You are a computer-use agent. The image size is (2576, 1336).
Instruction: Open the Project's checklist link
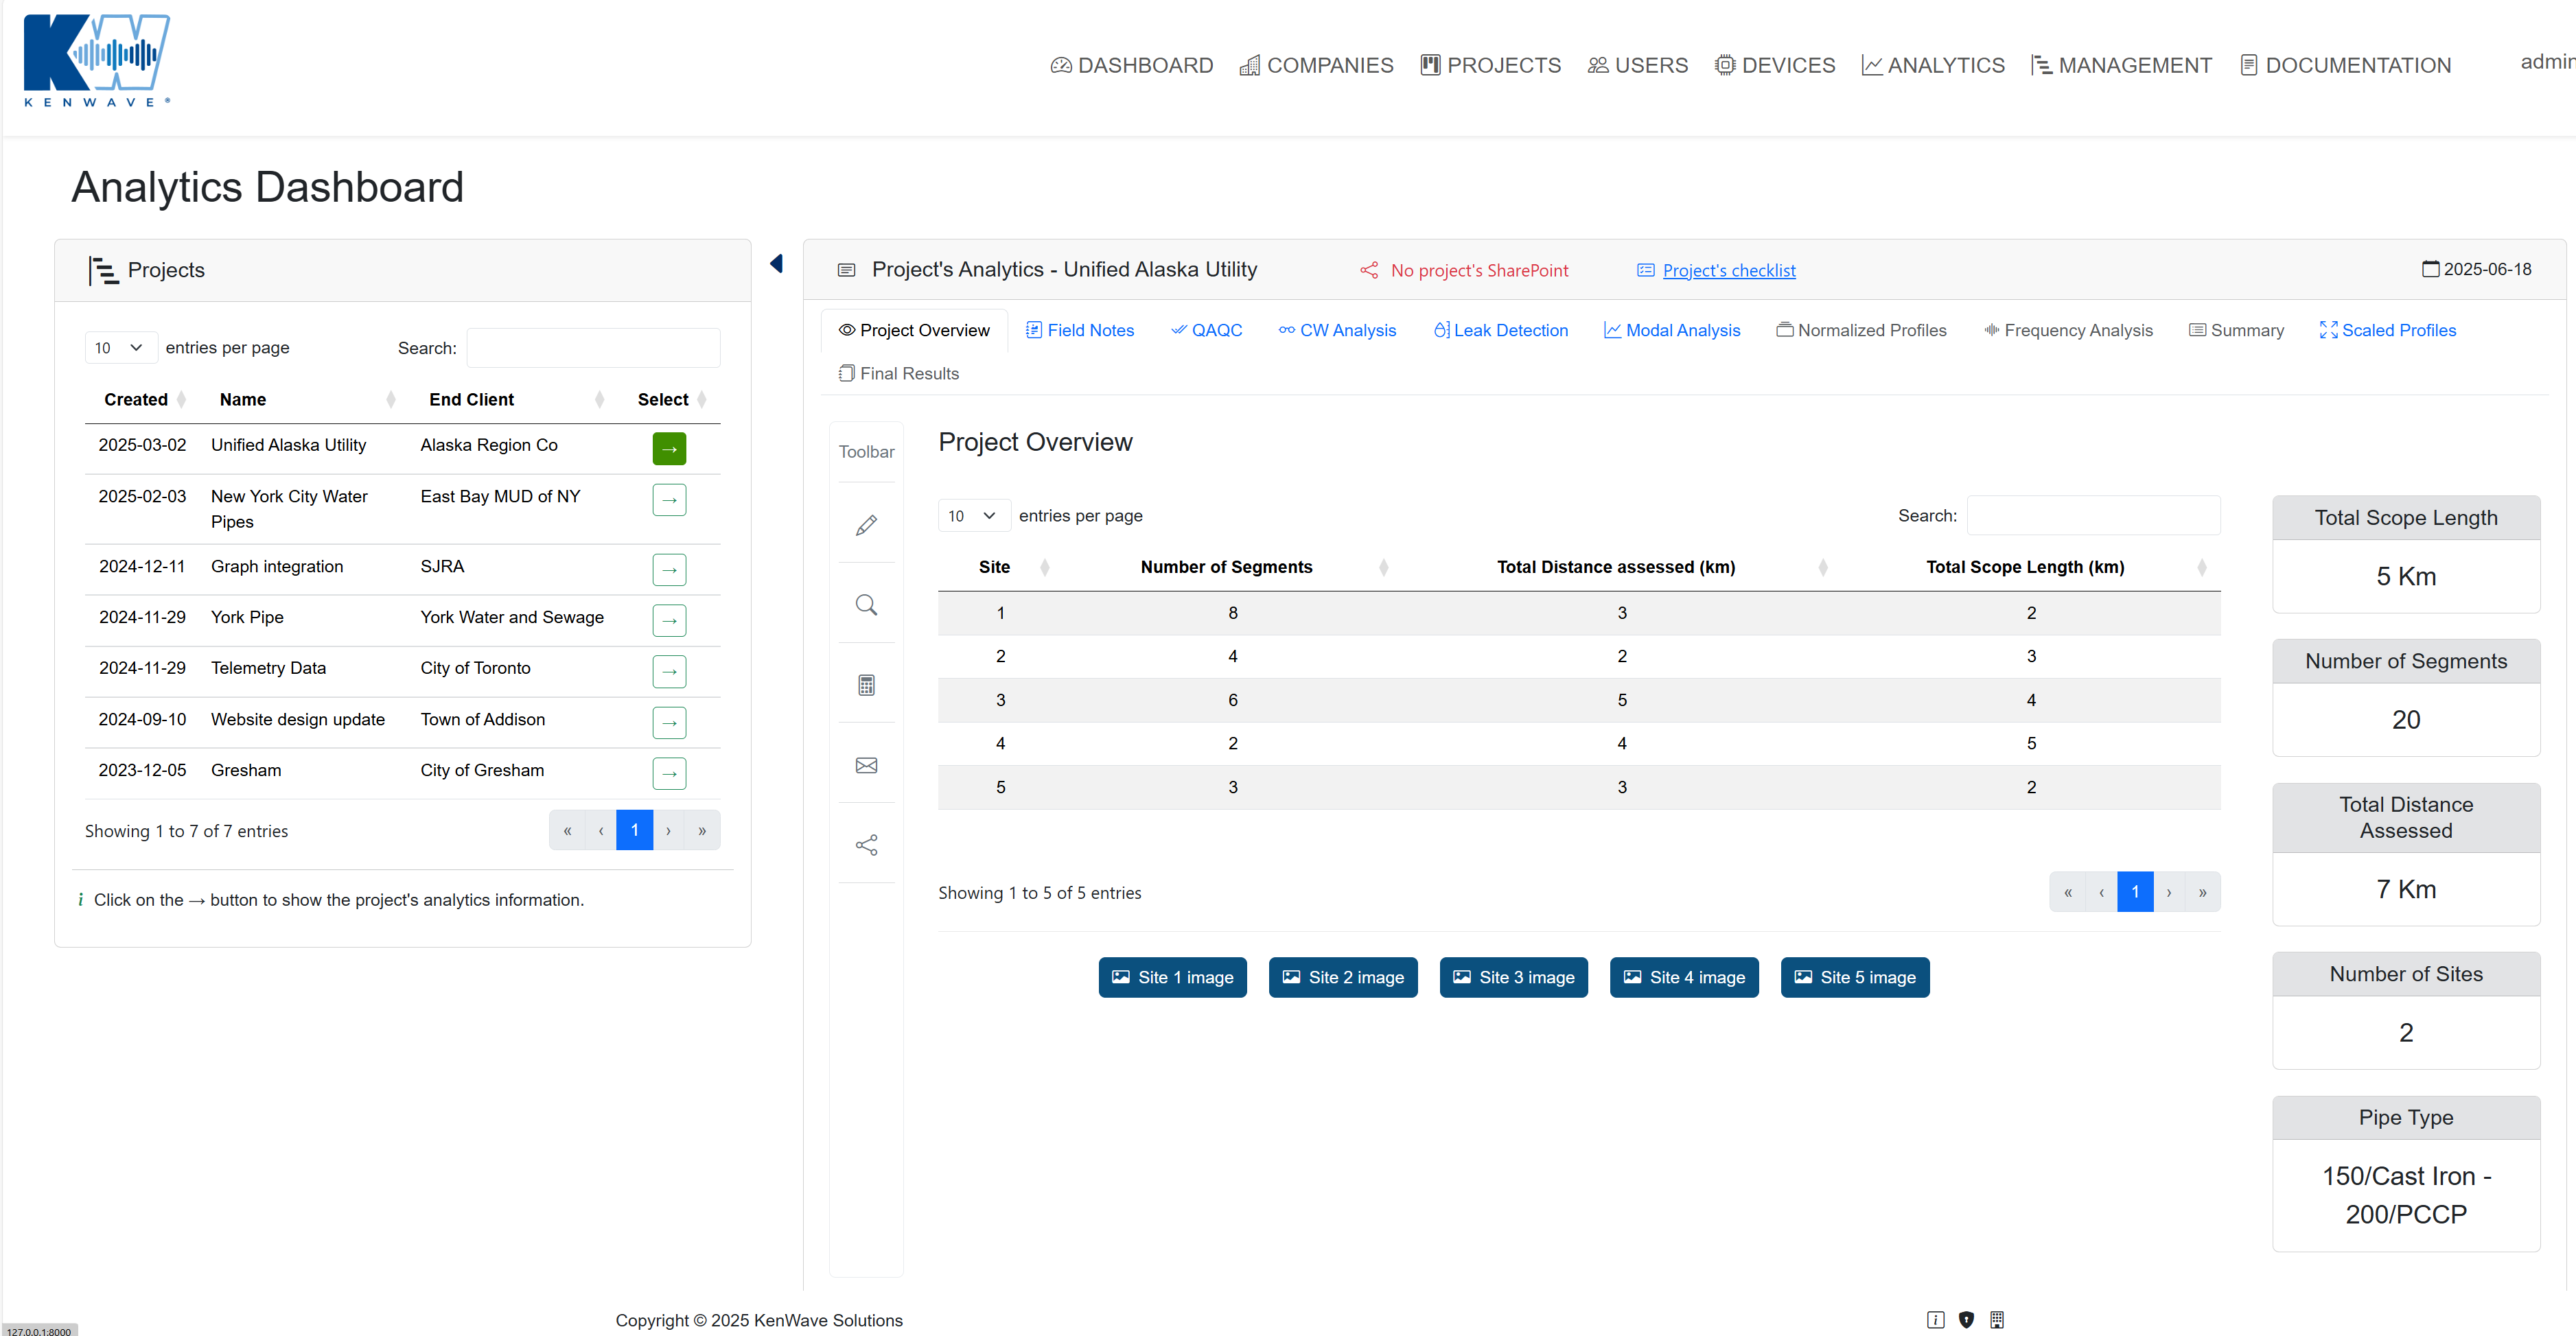(x=1728, y=271)
